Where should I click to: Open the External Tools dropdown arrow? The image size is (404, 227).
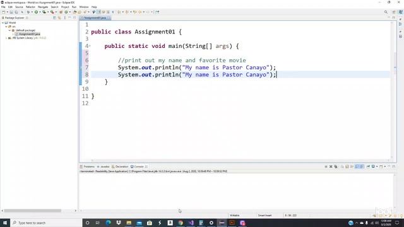(x=56, y=12)
